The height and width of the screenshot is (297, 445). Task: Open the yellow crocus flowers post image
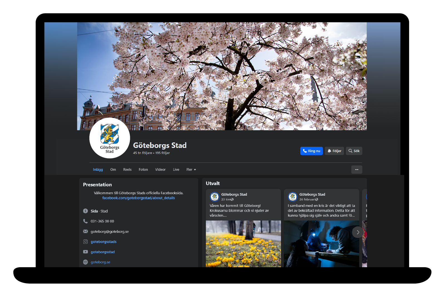[243, 244]
